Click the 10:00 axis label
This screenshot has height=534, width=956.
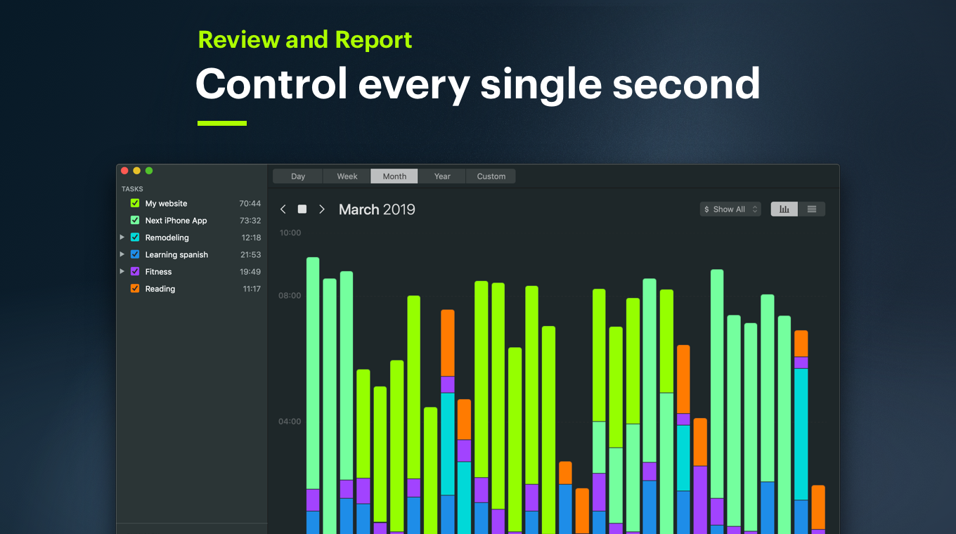click(290, 233)
